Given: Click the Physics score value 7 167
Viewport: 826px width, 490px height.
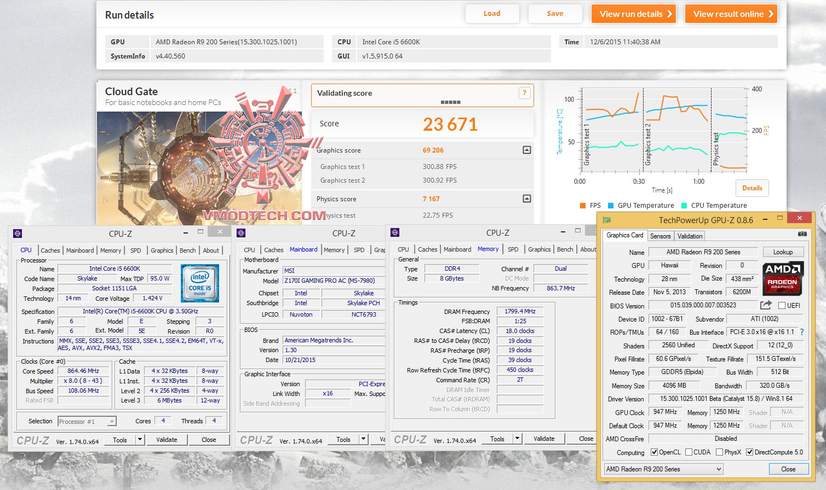Looking at the screenshot, I should tap(431, 199).
